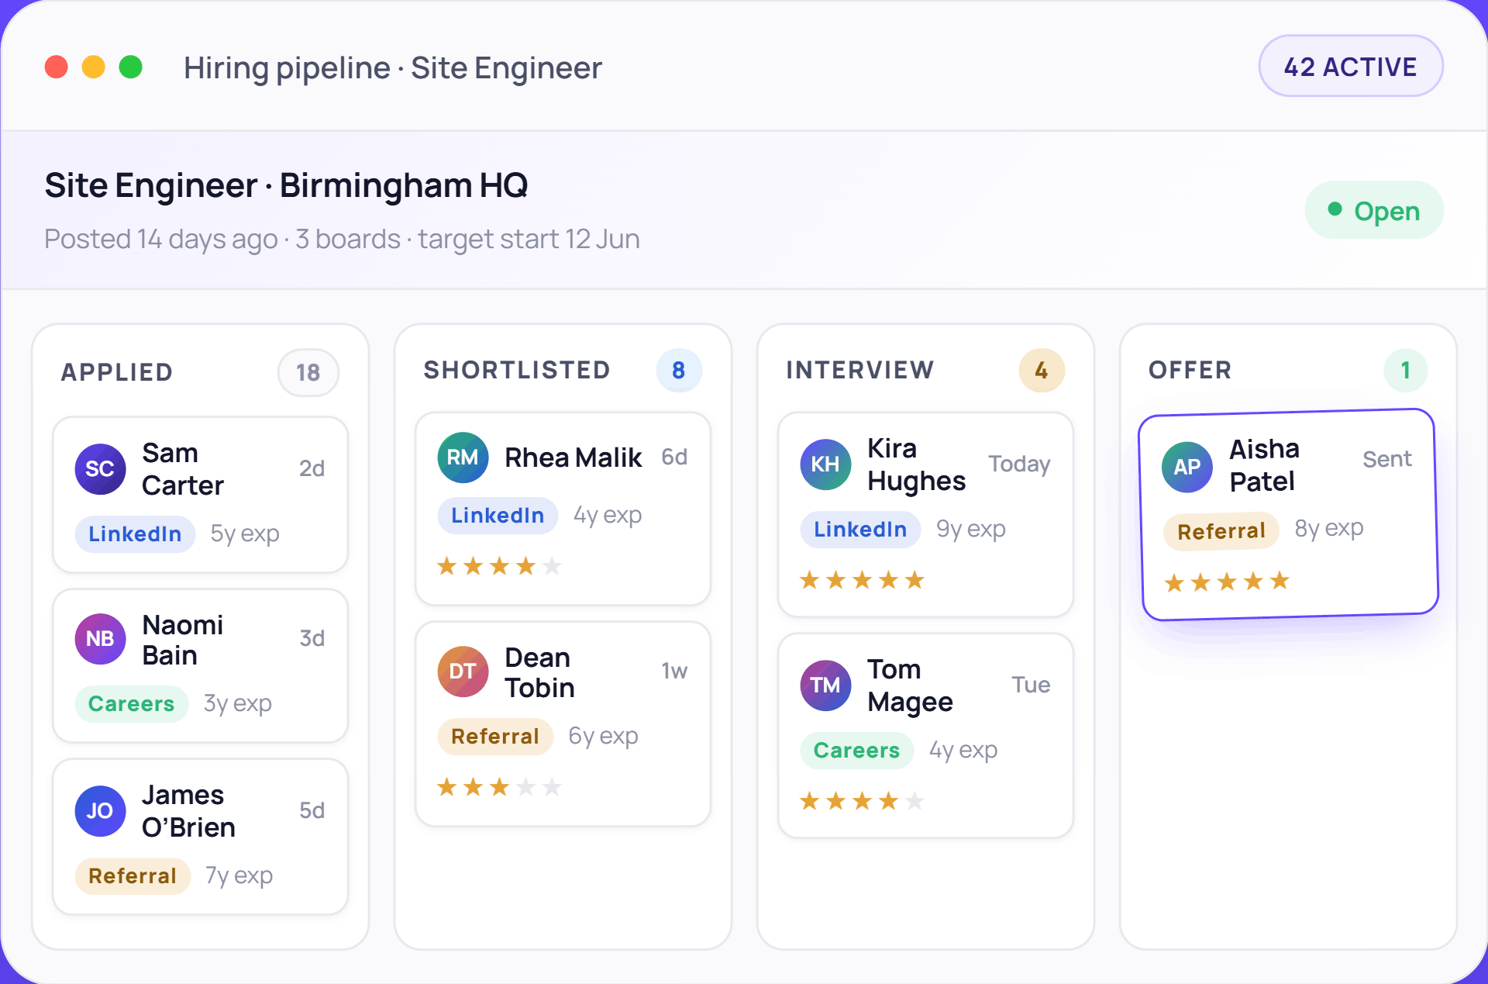
Task: Open the Naomi Bain name
Action: pyautogui.click(x=183, y=640)
